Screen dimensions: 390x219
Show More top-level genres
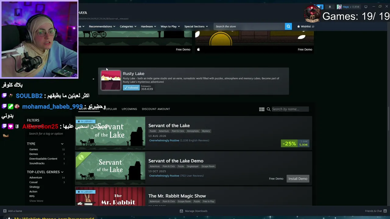pos(36,201)
